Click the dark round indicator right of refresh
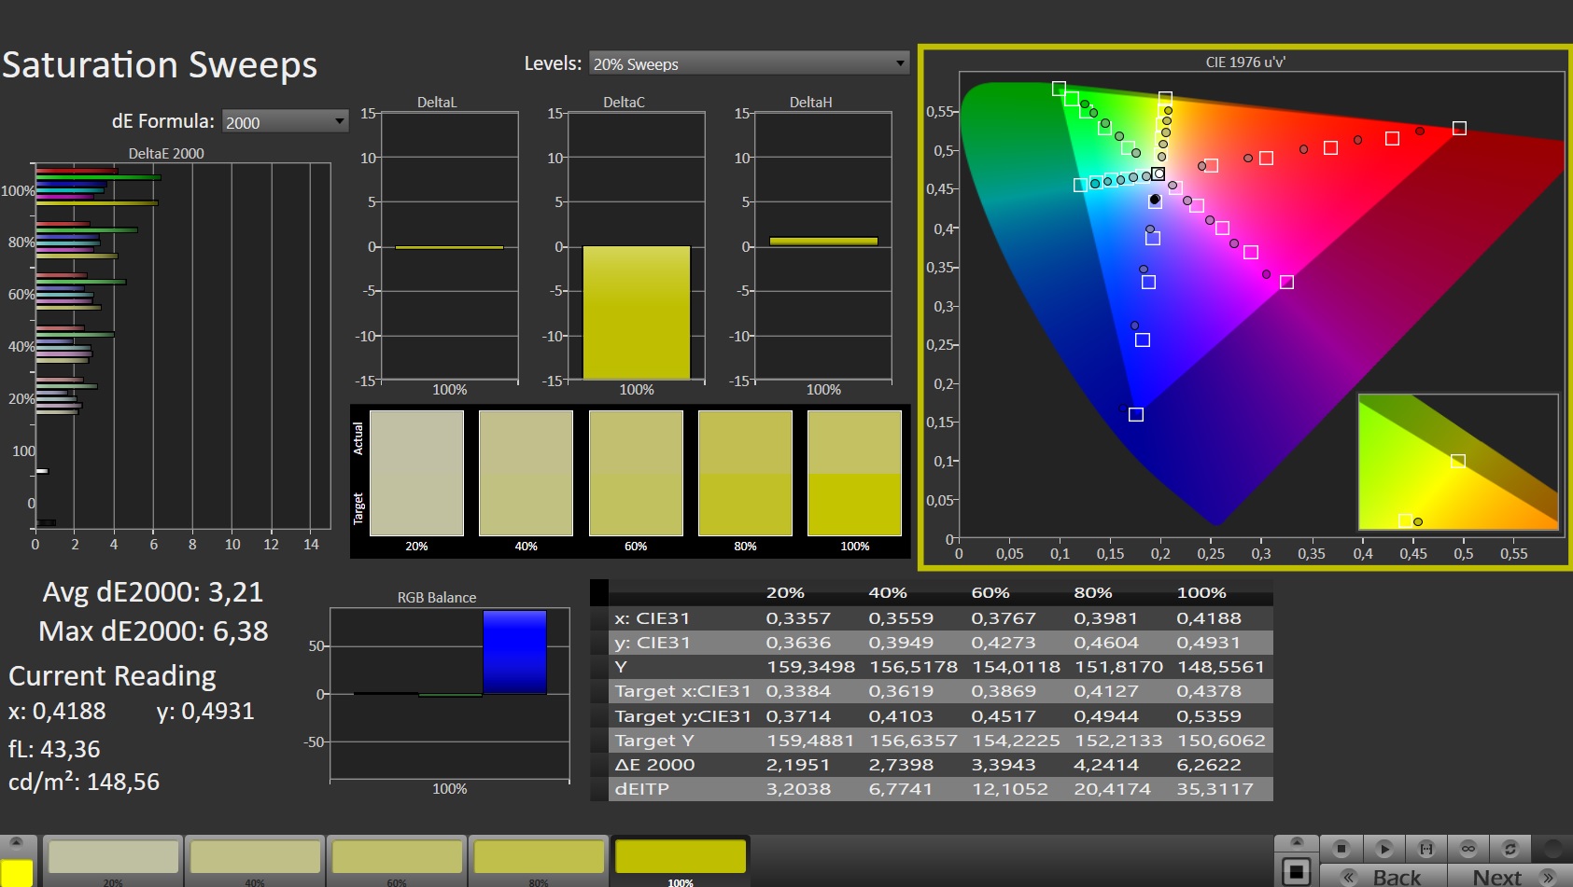The image size is (1573, 887). click(1552, 848)
